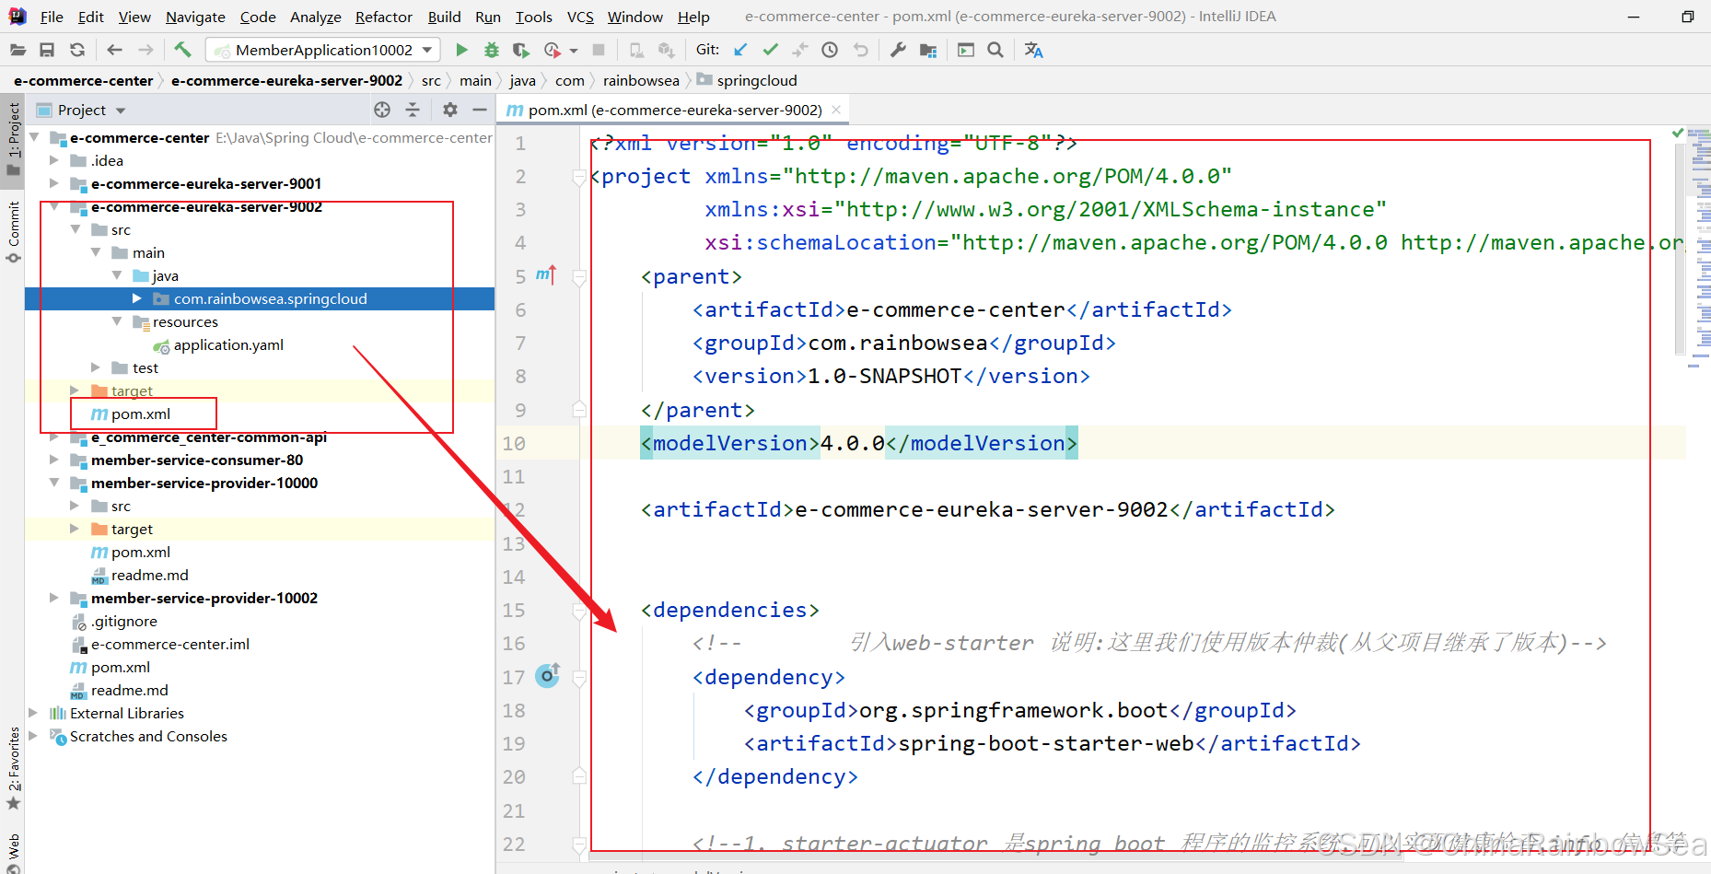
Task: Click the Save All floppy disk icon
Action: pyautogui.click(x=47, y=50)
